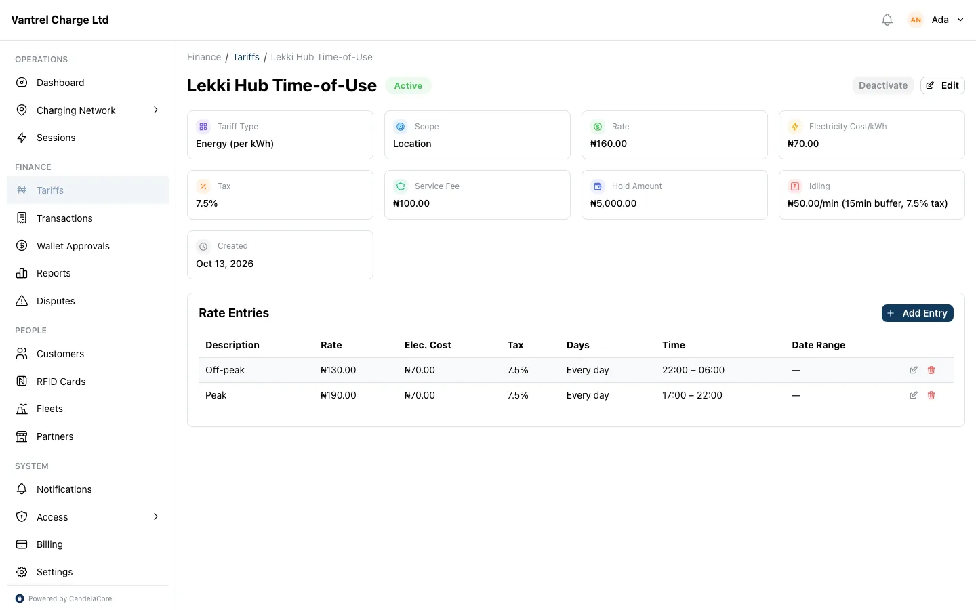The width and height of the screenshot is (976, 610).
Task: Edit the Peak rate entry
Action: click(914, 395)
